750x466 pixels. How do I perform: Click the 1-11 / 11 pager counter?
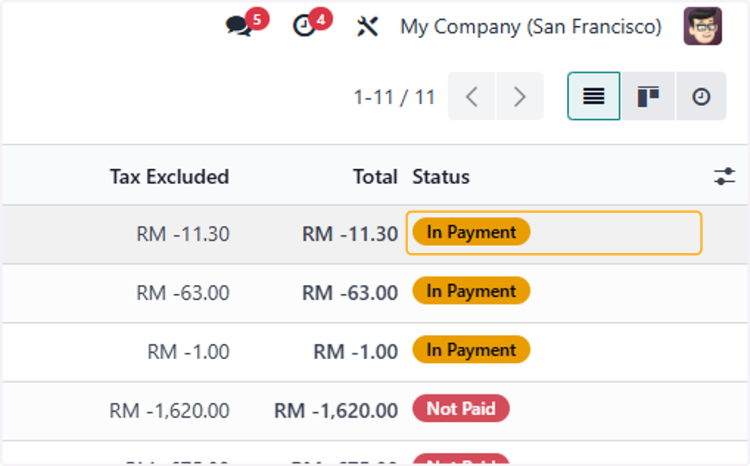394,97
